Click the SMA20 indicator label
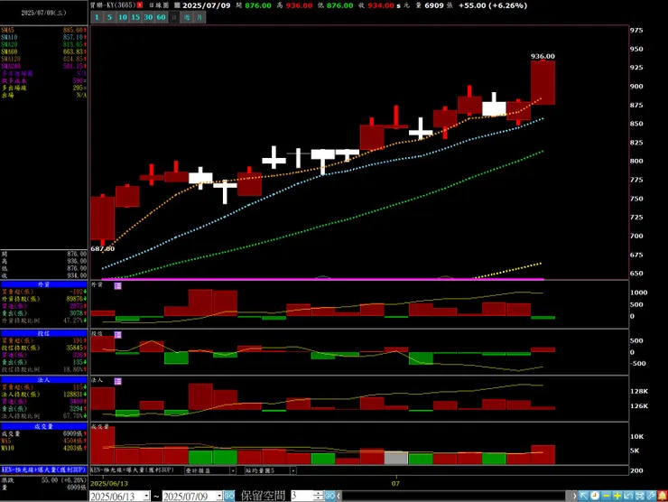Screen dimensions: 668x502 [9, 44]
